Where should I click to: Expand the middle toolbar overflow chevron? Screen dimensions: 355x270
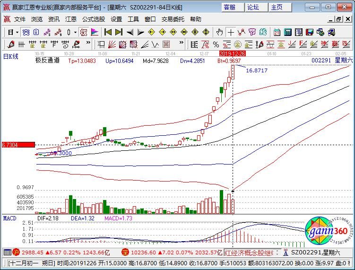pos(181,43)
